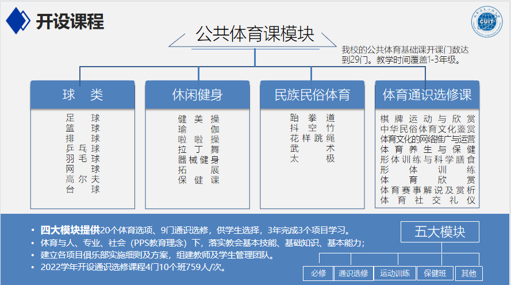Select the note about 29门 courses

tap(404, 54)
